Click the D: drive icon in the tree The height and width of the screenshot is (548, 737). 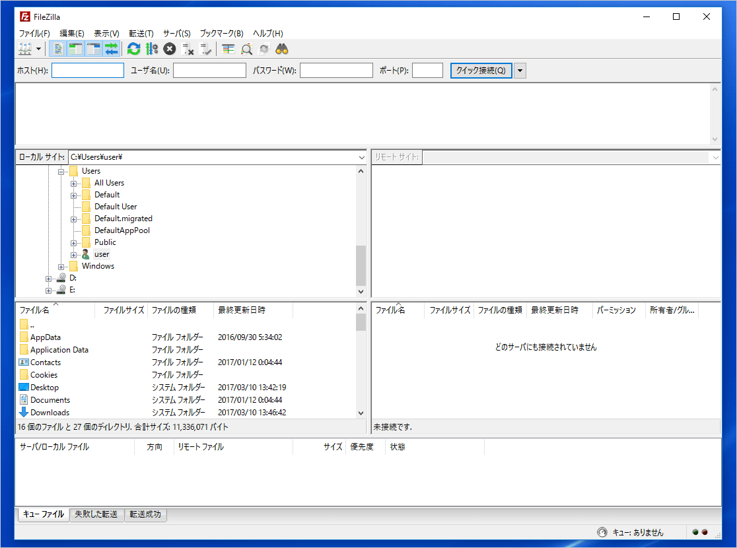tap(61, 278)
